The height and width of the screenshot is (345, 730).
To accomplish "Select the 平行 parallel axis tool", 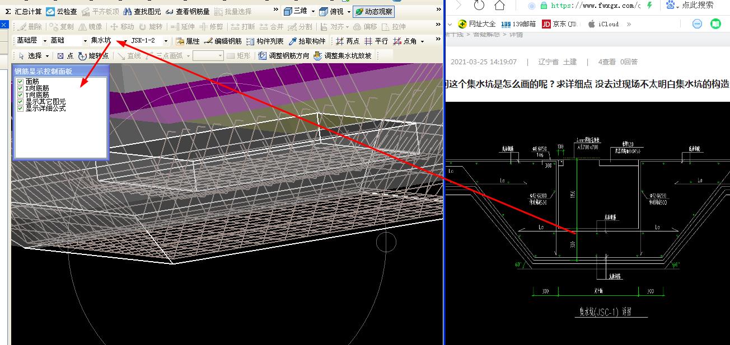I will coord(376,41).
